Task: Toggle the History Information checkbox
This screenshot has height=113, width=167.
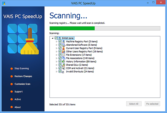Action: click(60, 61)
